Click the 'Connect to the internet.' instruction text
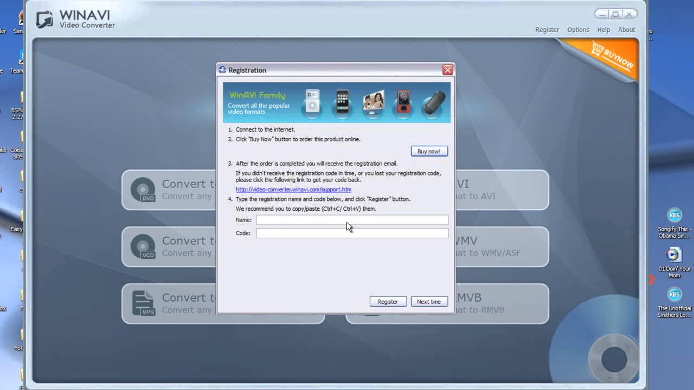694x390 pixels. [265, 129]
